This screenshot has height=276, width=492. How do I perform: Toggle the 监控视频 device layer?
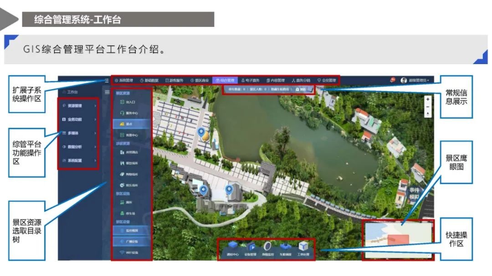point(132,231)
